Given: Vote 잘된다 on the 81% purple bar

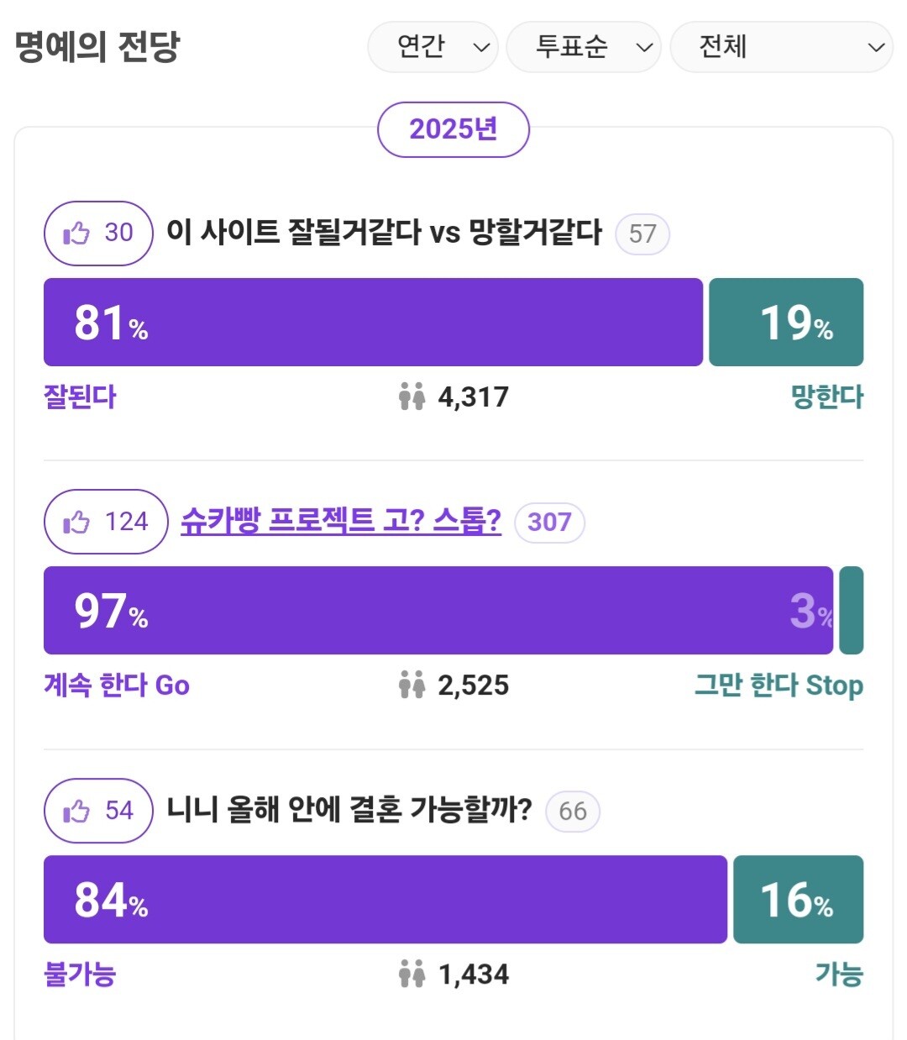Looking at the screenshot, I should [x=373, y=322].
